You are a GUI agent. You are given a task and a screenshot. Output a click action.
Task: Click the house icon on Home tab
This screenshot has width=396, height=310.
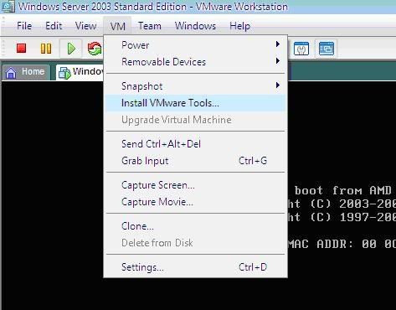tap(11, 72)
